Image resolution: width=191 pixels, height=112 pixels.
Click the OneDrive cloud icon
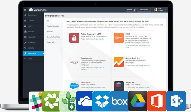pyautogui.click(x=84, y=101)
